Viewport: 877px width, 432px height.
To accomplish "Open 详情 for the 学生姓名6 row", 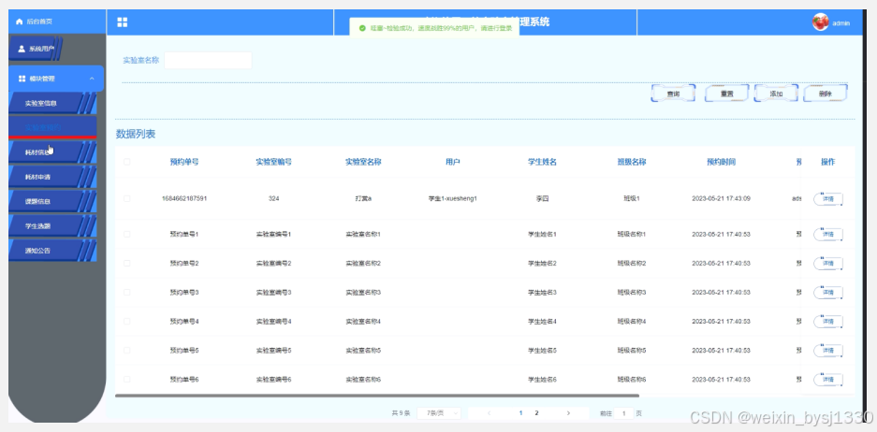I will [827, 380].
